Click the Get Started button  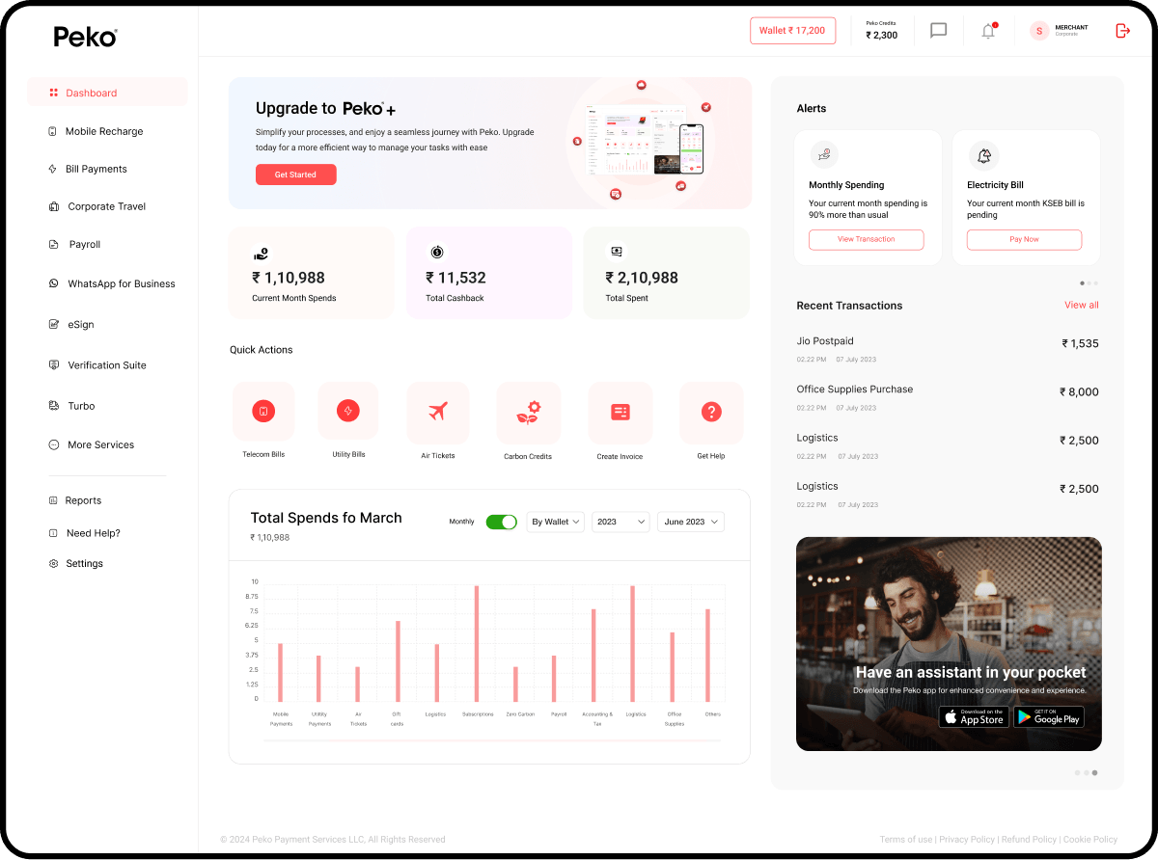click(x=295, y=175)
